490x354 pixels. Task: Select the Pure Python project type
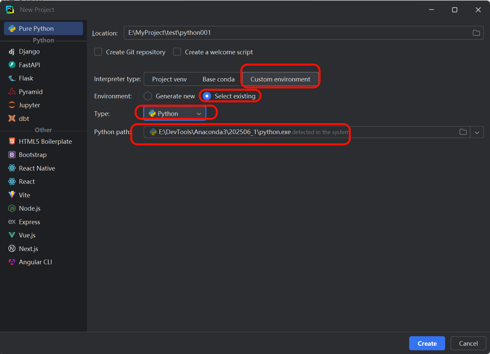[x=43, y=28]
